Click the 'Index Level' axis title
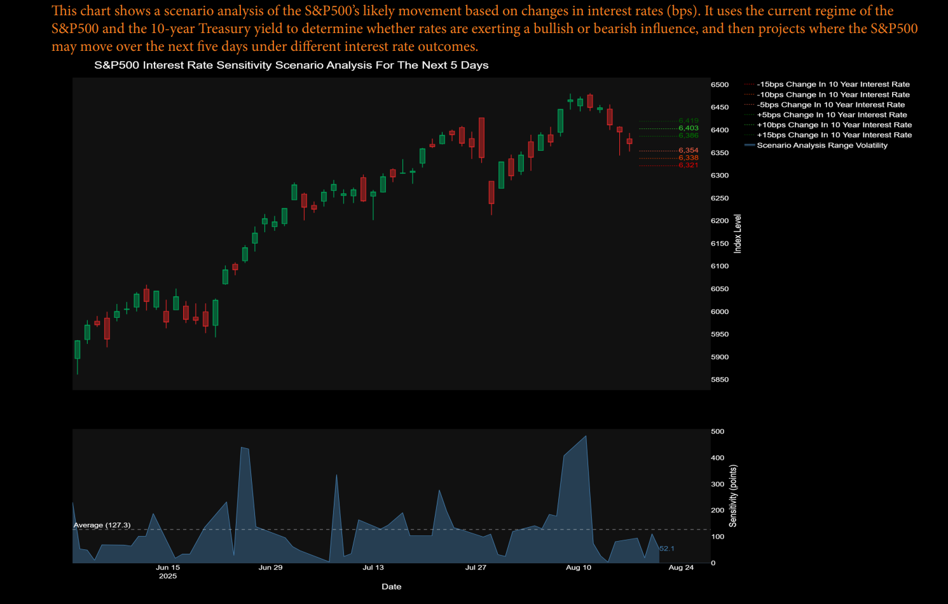This screenshot has width=948, height=604. tap(738, 234)
